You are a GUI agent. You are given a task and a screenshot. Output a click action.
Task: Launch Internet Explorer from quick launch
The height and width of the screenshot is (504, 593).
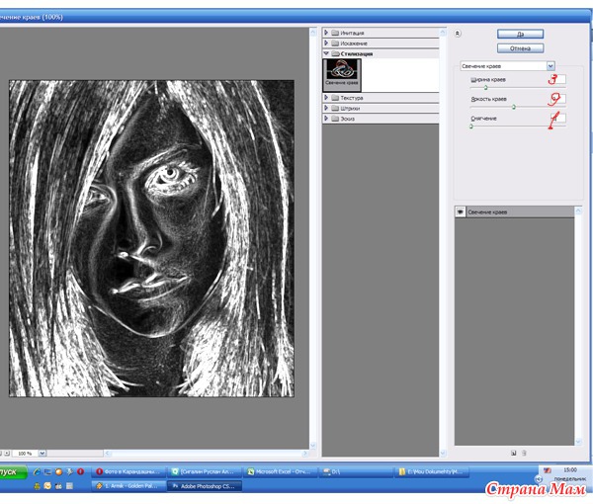point(37,471)
